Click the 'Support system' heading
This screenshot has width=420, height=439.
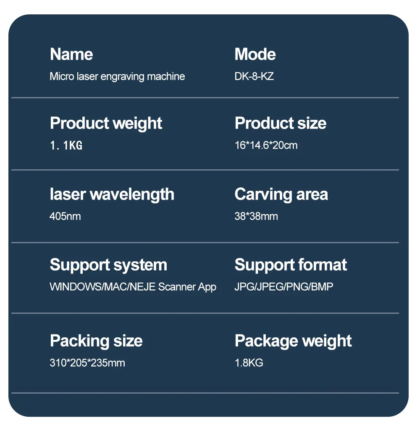pos(109,266)
